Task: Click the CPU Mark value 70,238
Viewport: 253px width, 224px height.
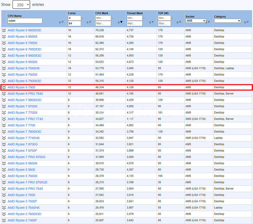Action: pyautogui.click(x=100, y=30)
